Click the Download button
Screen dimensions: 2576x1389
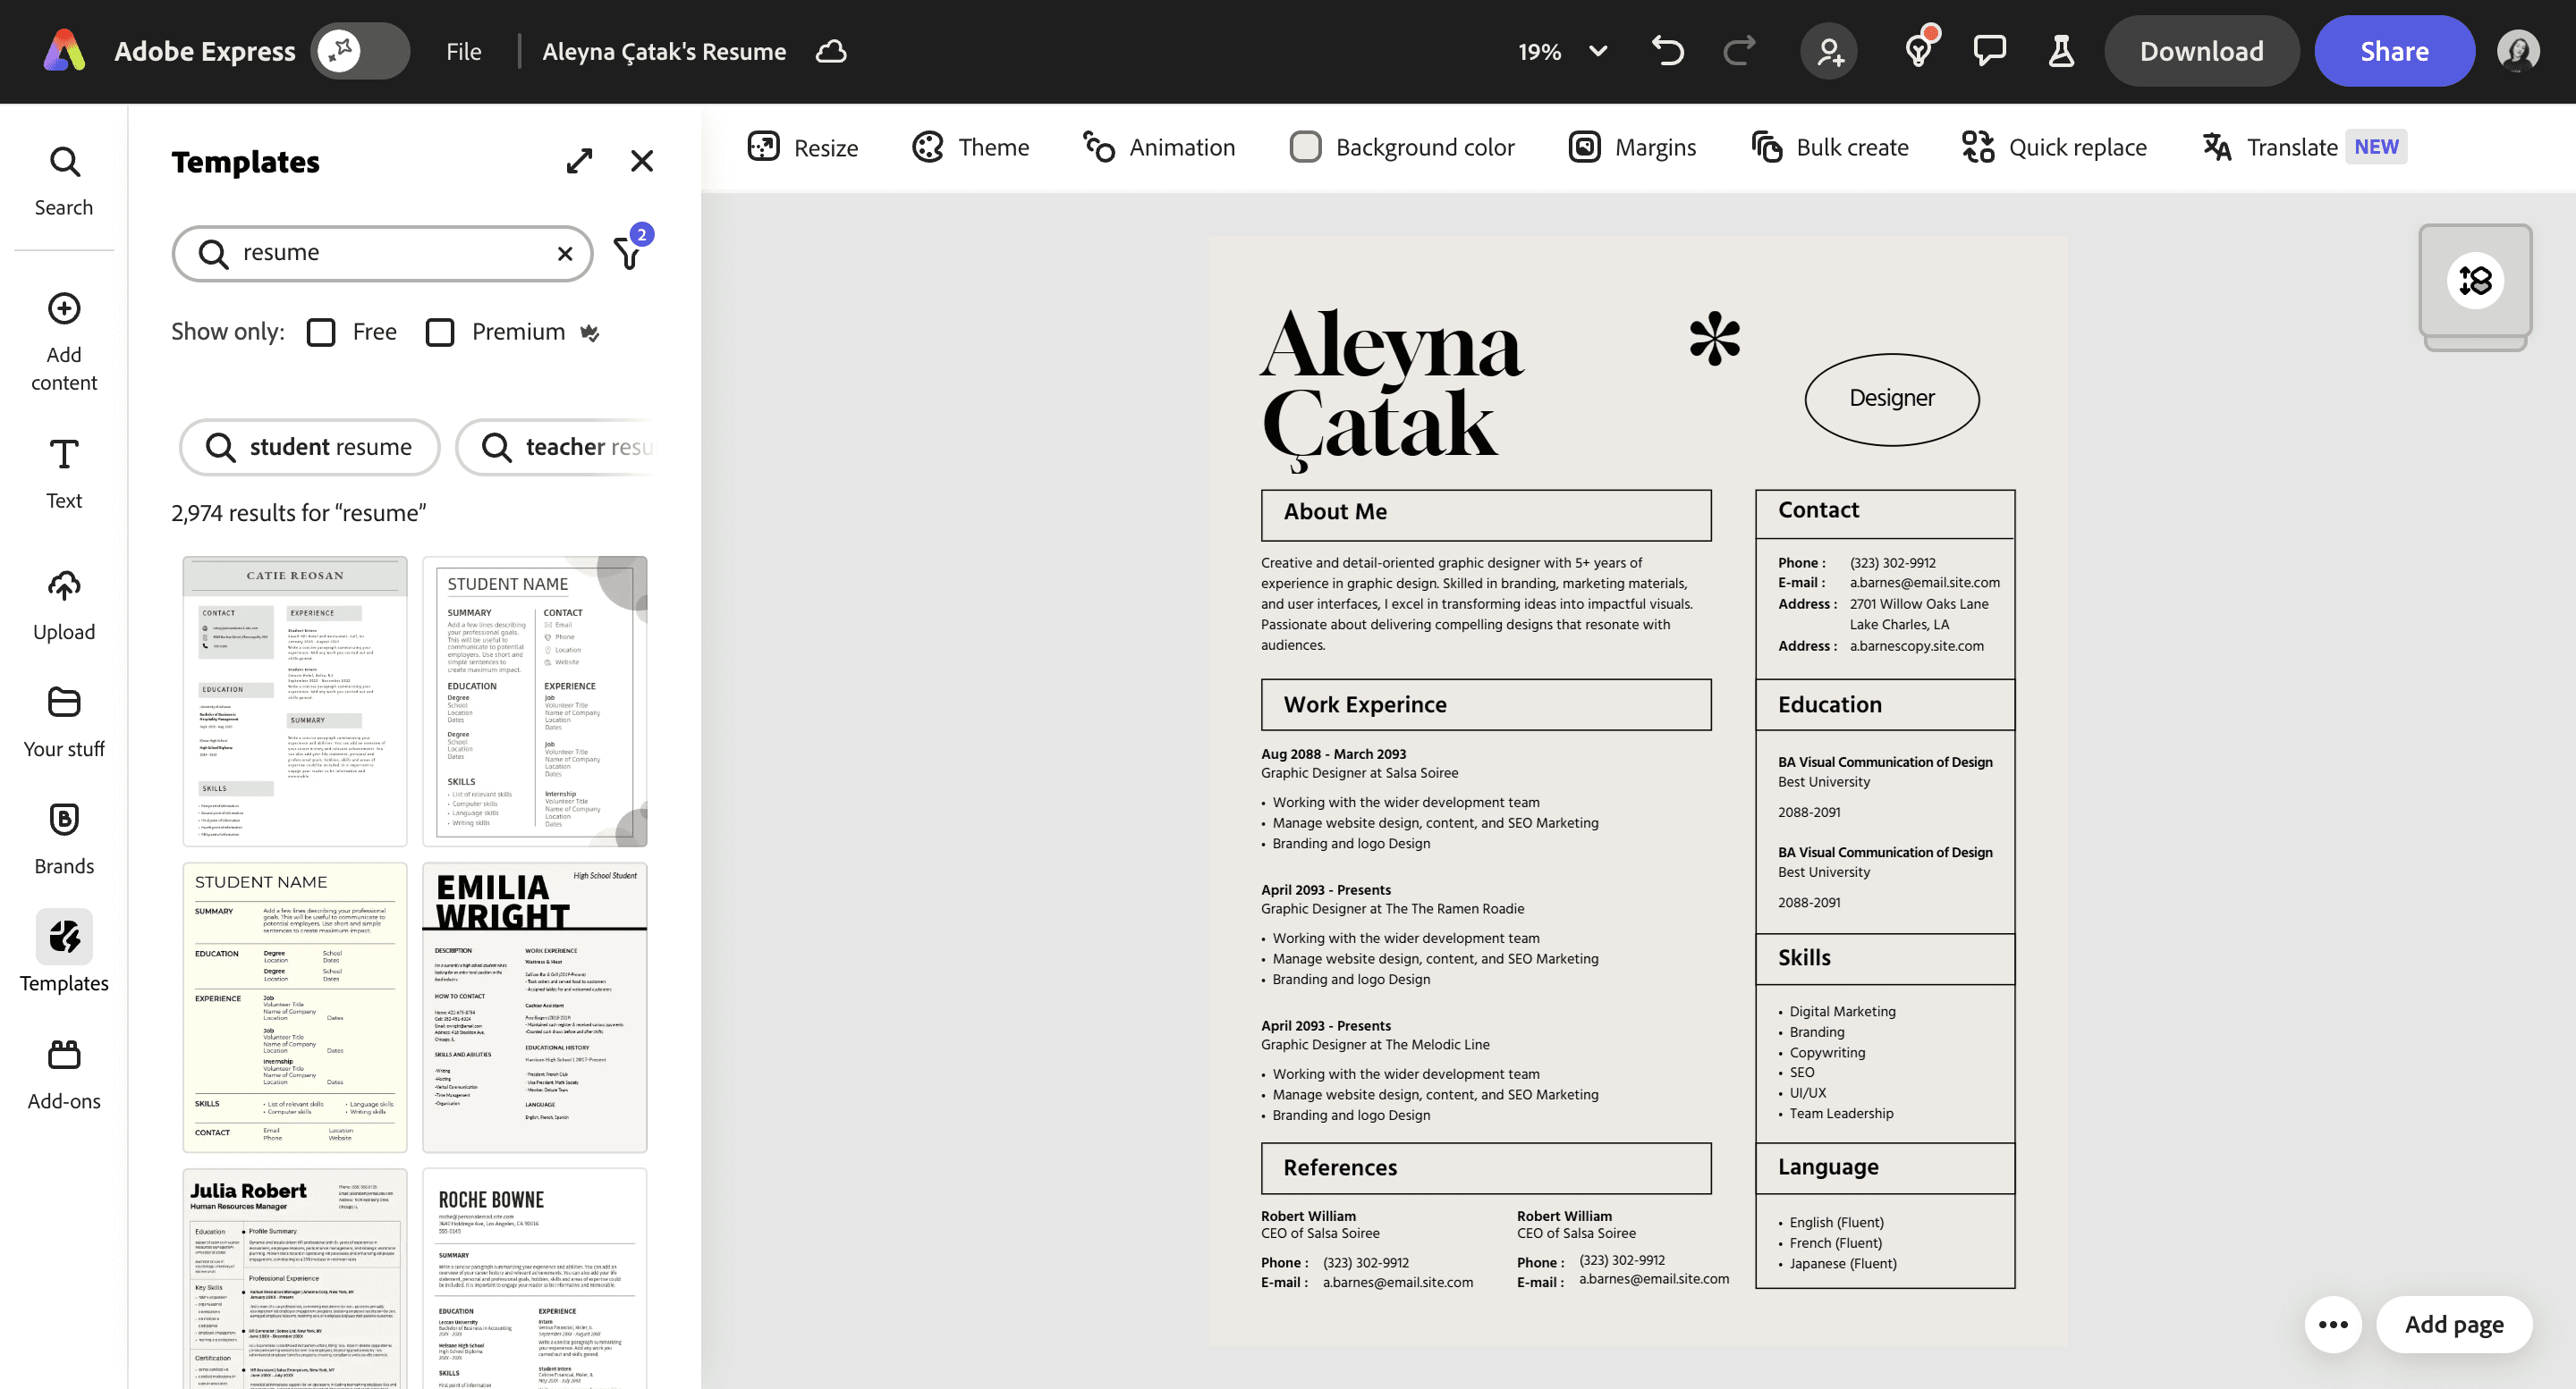(x=2201, y=51)
